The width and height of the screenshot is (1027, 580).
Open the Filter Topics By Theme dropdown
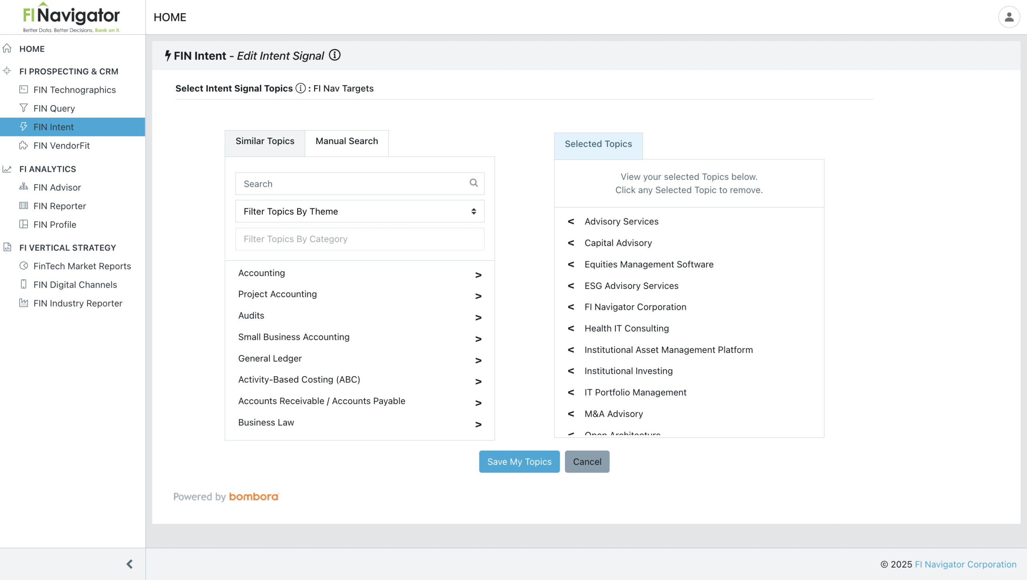tap(360, 211)
